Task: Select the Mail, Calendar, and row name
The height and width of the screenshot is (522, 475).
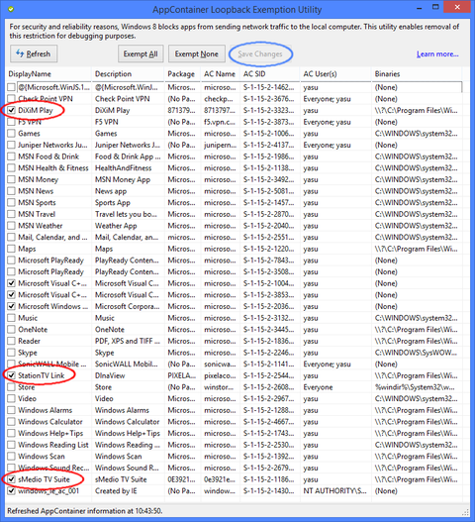Action: pos(52,238)
